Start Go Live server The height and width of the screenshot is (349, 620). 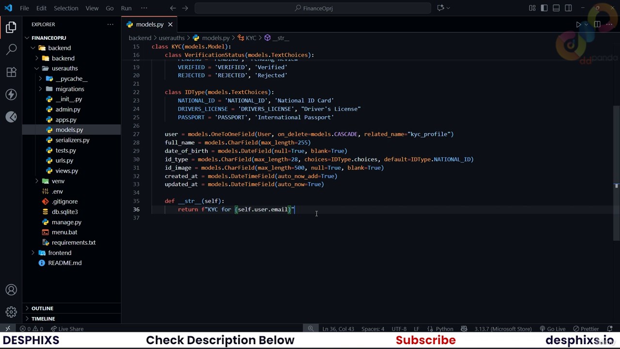pos(552,329)
